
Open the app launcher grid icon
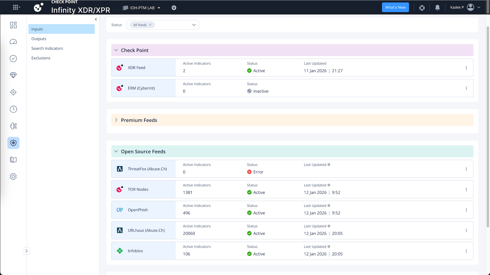pos(16,7)
